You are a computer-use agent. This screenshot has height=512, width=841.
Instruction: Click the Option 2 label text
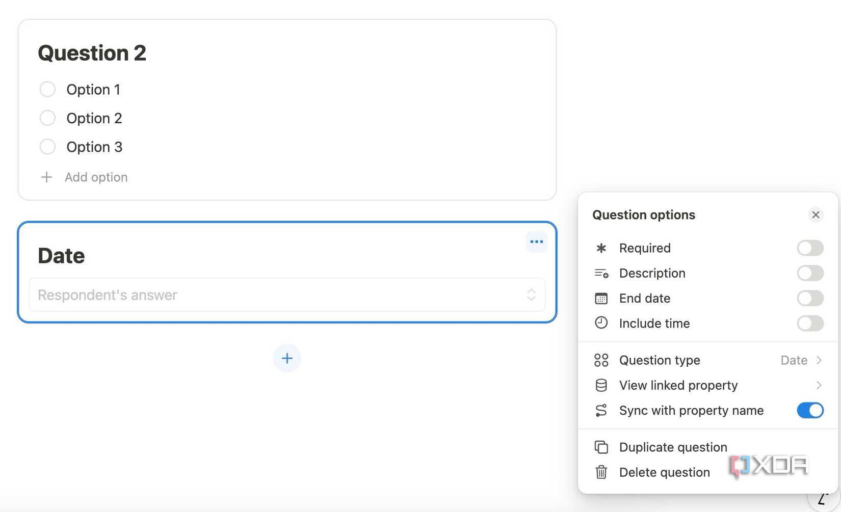[94, 118]
